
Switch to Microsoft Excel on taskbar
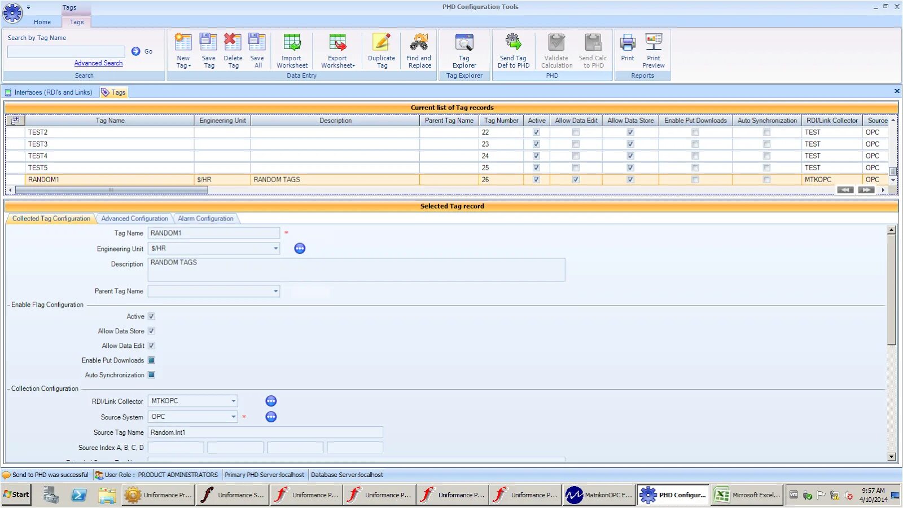tap(747, 495)
